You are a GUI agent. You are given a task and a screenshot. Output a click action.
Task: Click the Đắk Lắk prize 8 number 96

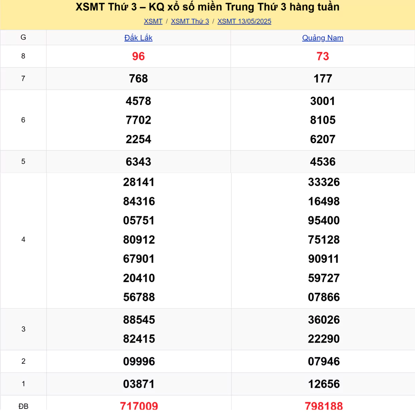point(138,56)
